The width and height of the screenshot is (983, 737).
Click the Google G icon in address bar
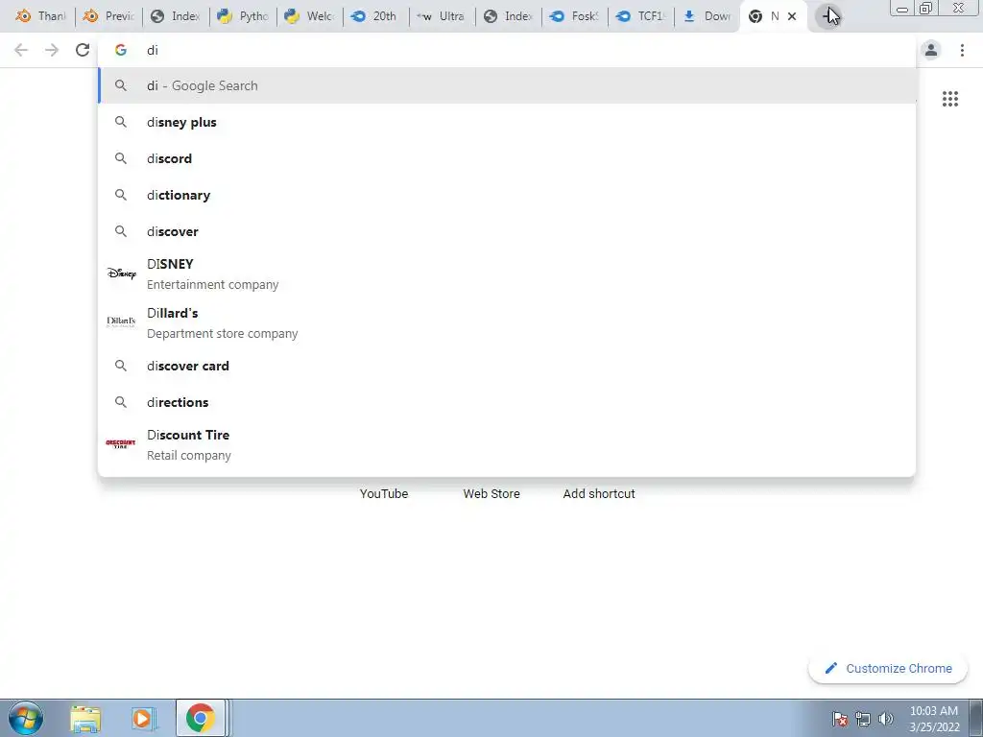tap(121, 50)
